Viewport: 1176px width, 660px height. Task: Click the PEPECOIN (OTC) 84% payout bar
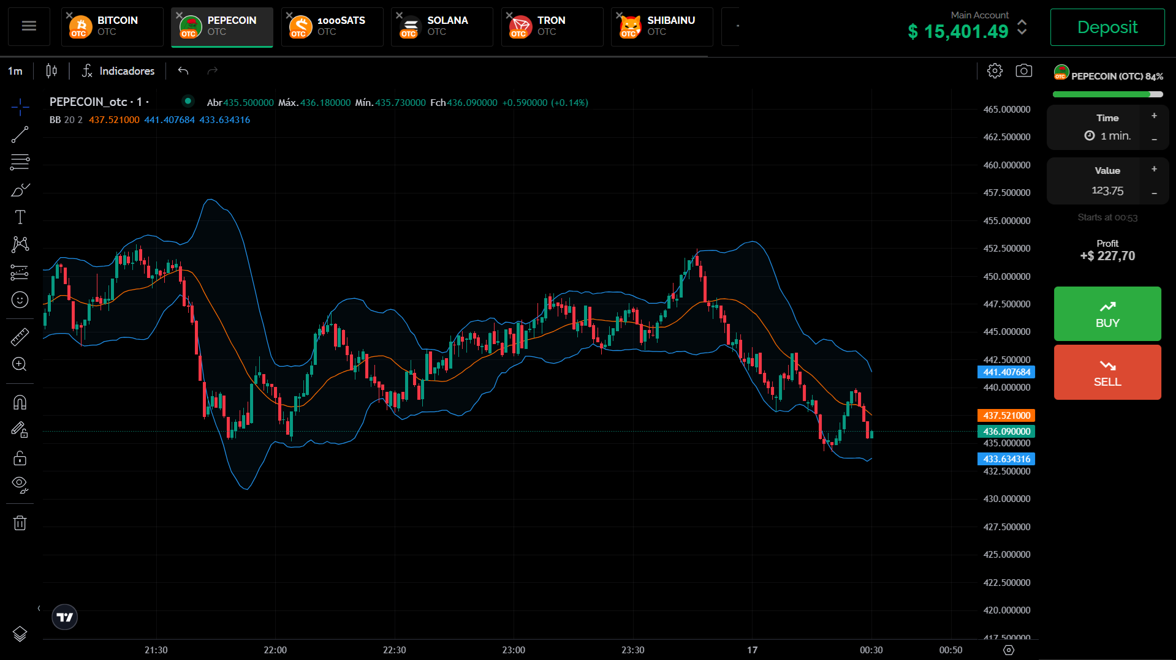tap(1107, 94)
